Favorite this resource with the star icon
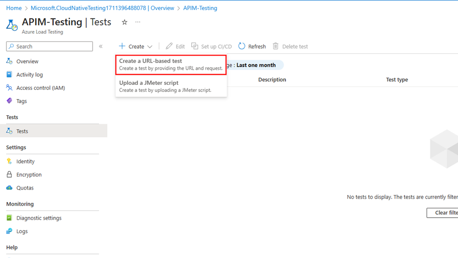Viewport: 458px width, 258px height. pos(124,22)
